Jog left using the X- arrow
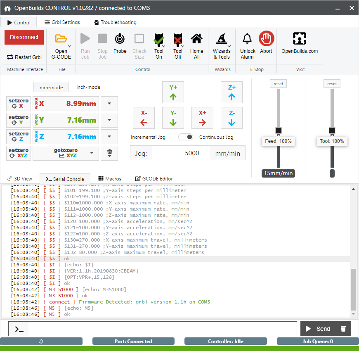This screenshot has width=359, height=351. click(144, 118)
